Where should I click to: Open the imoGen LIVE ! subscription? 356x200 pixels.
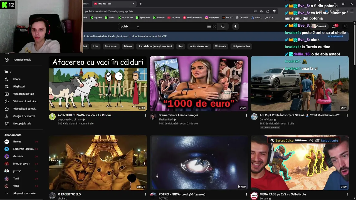21,164
